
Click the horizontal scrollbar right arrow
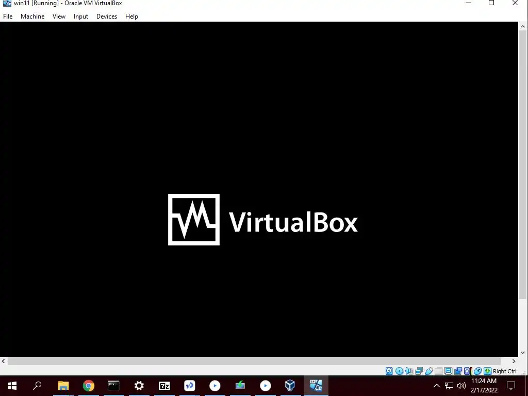[x=514, y=361]
